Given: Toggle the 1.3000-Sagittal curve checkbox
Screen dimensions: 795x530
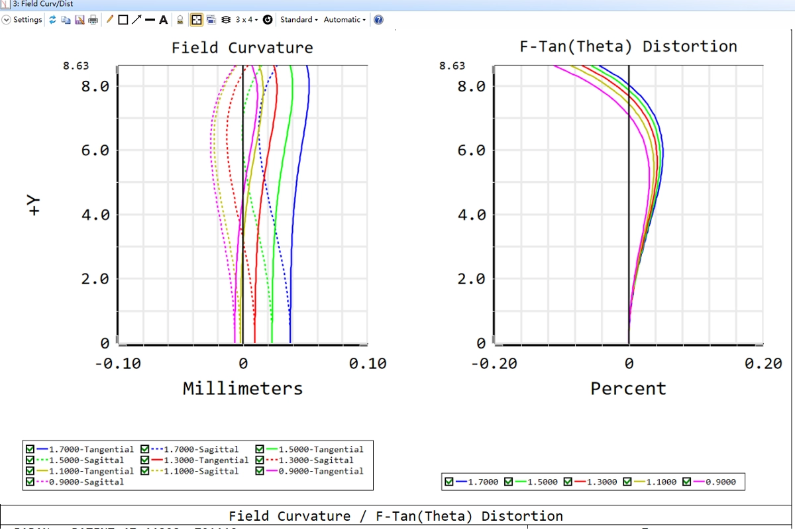Looking at the screenshot, I should (260, 460).
